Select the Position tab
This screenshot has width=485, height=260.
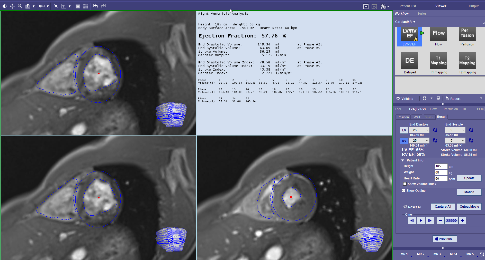coord(403,117)
